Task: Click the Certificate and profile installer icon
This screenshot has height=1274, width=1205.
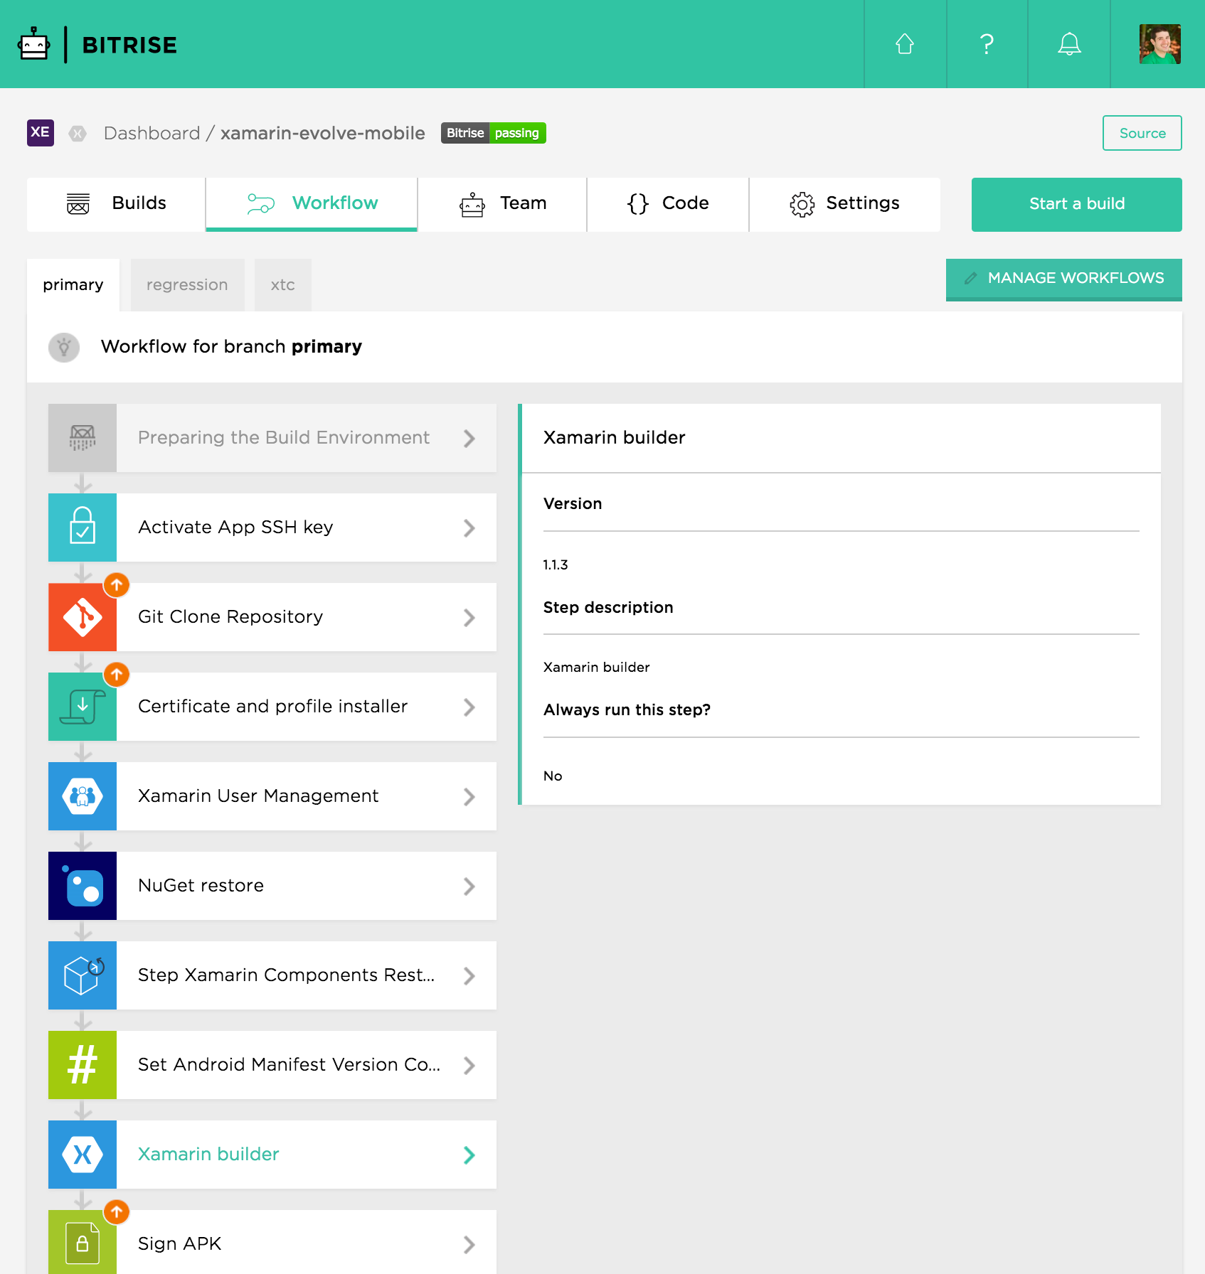Action: pos(83,707)
